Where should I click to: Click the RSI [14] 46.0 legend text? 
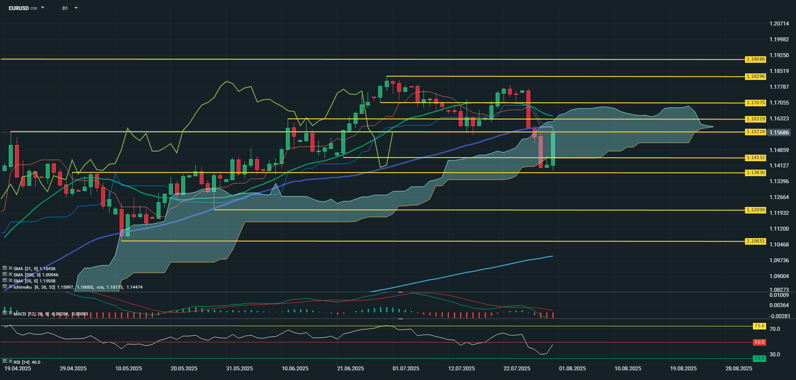(x=27, y=362)
